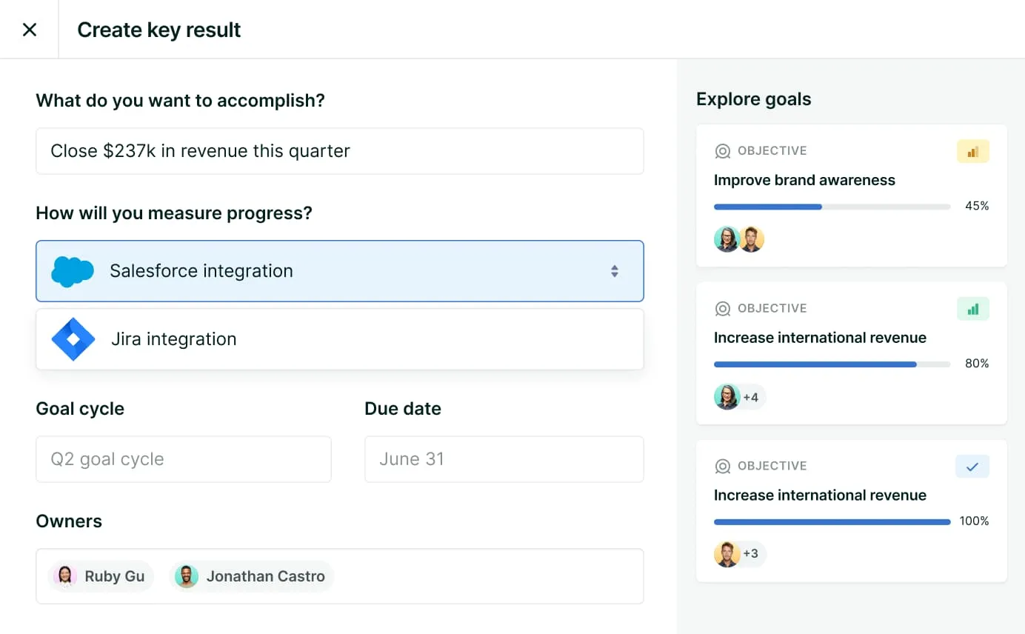Click Jonathan Castro's avatar in Owners
Viewport: 1025px width, 634px height.
tap(187, 576)
